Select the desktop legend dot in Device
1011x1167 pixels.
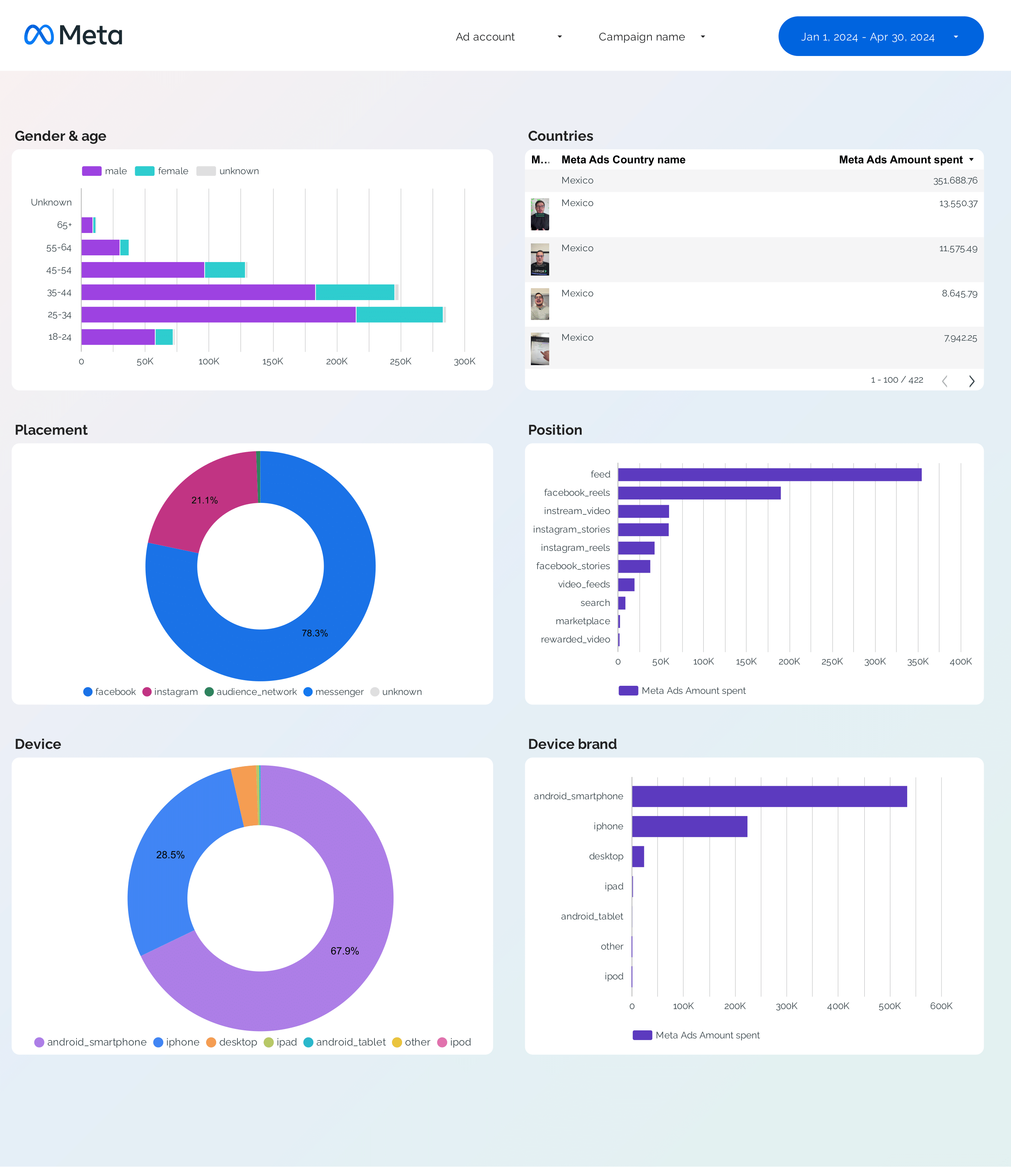(x=211, y=1042)
